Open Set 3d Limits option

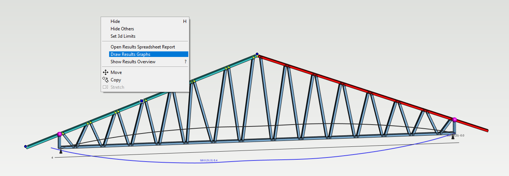(x=123, y=36)
